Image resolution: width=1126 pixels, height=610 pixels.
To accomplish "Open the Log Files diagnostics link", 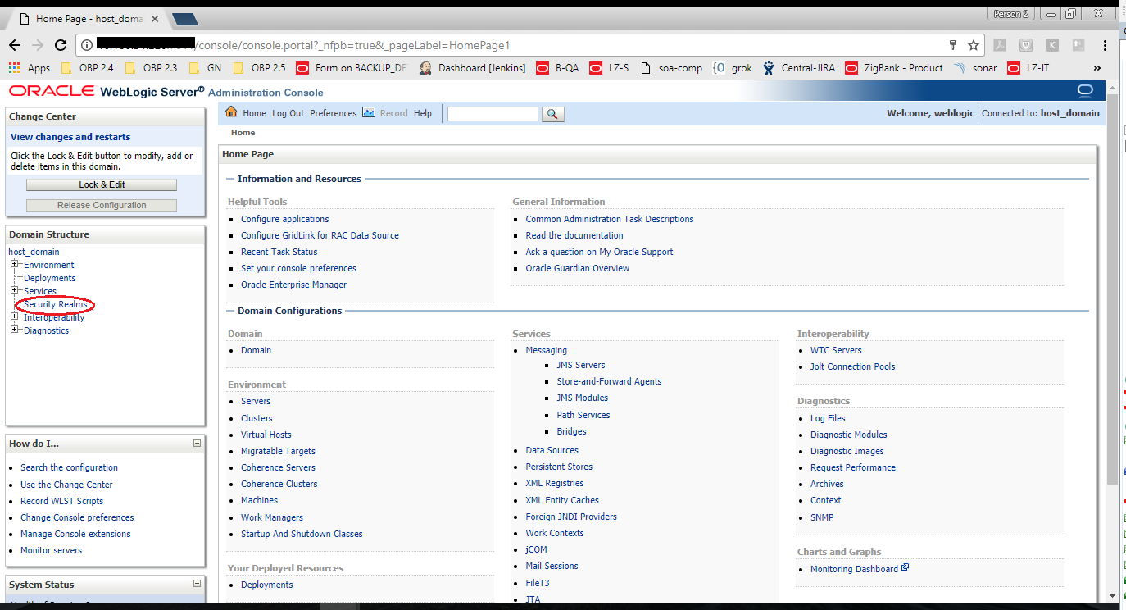I will pos(828,418).
